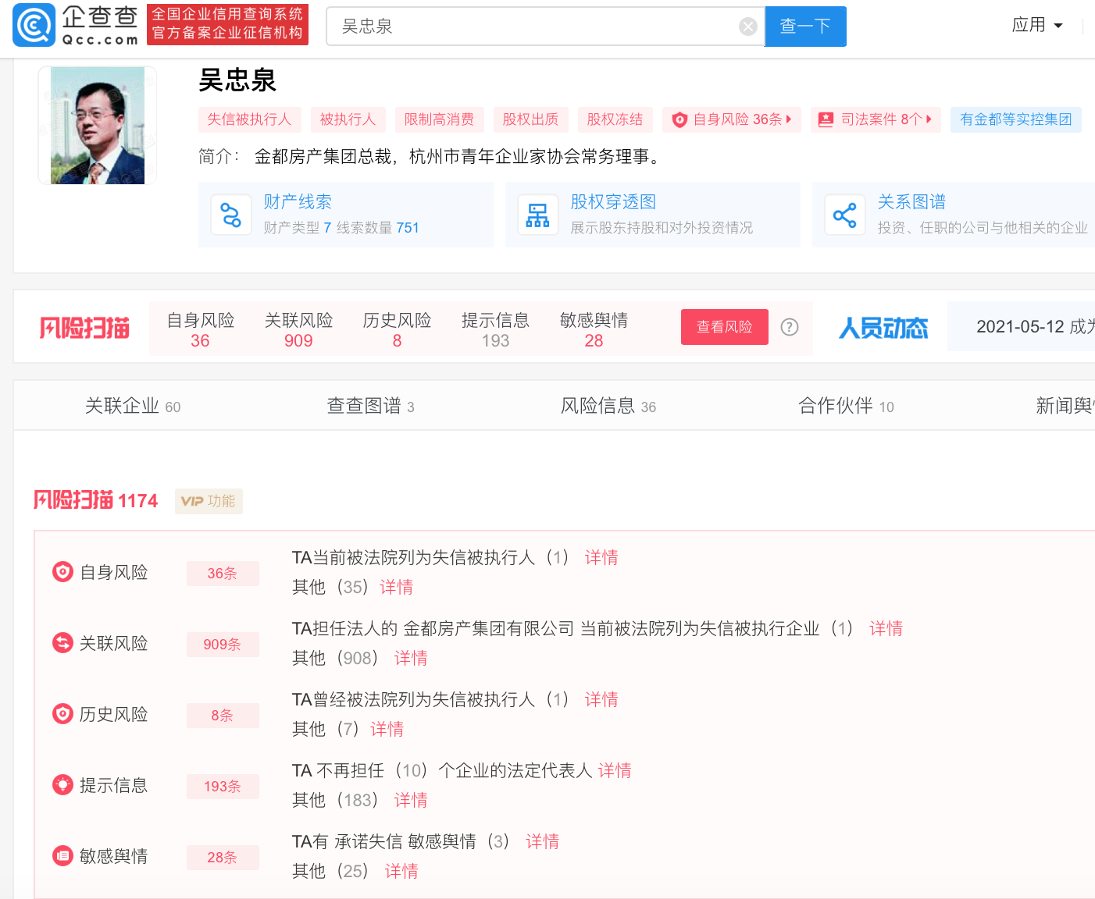
Task: Click the 193条 count badge
Action: [223, 787]
